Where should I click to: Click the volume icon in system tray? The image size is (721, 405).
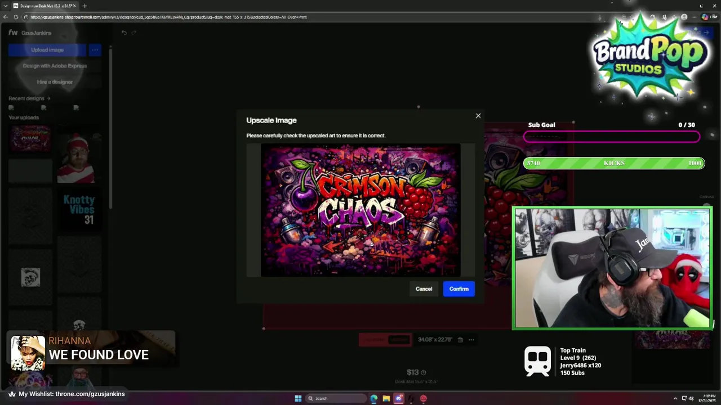click(x=691, y=398)
